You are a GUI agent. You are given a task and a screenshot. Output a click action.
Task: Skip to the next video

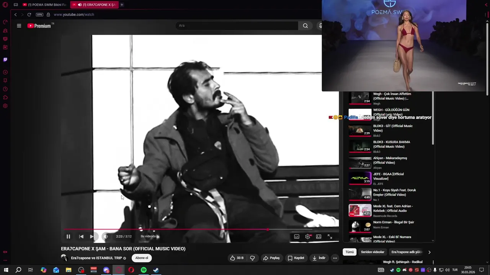[x=92, y=236]
